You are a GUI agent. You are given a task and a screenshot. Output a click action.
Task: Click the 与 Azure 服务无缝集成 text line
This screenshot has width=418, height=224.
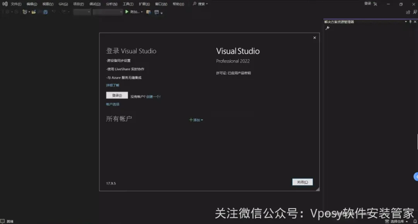coord(124,78)
